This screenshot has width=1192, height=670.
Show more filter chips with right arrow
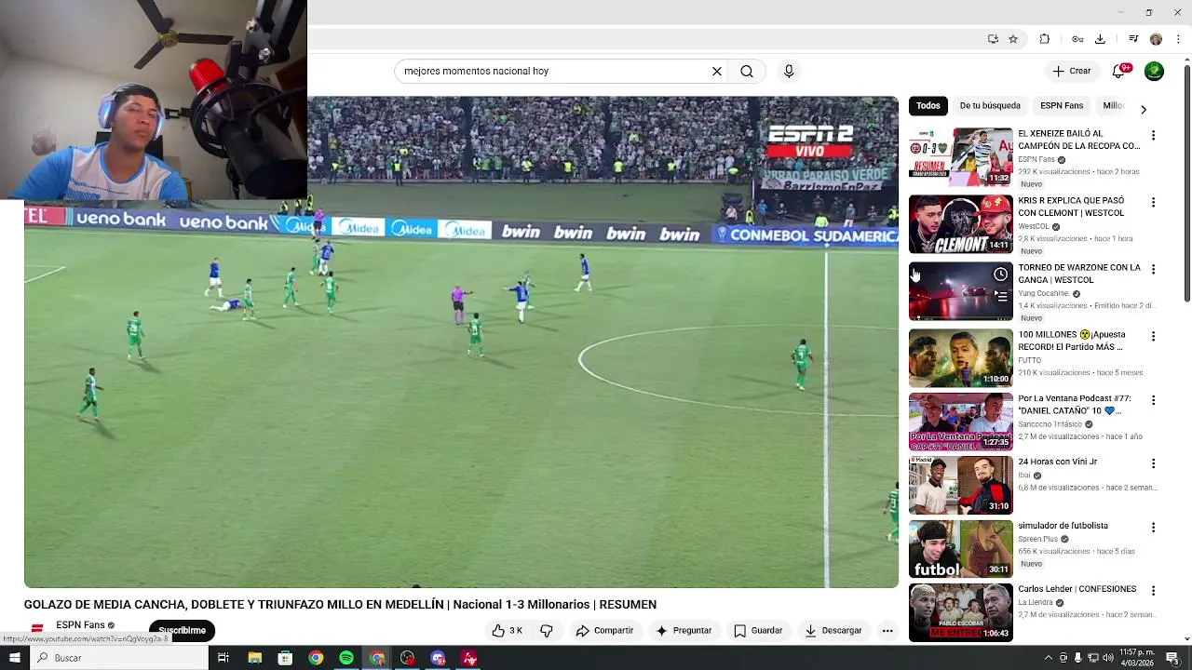tap(1144, 109)
